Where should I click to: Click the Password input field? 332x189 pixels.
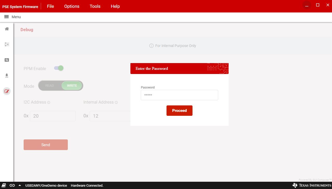click(179, 95)
